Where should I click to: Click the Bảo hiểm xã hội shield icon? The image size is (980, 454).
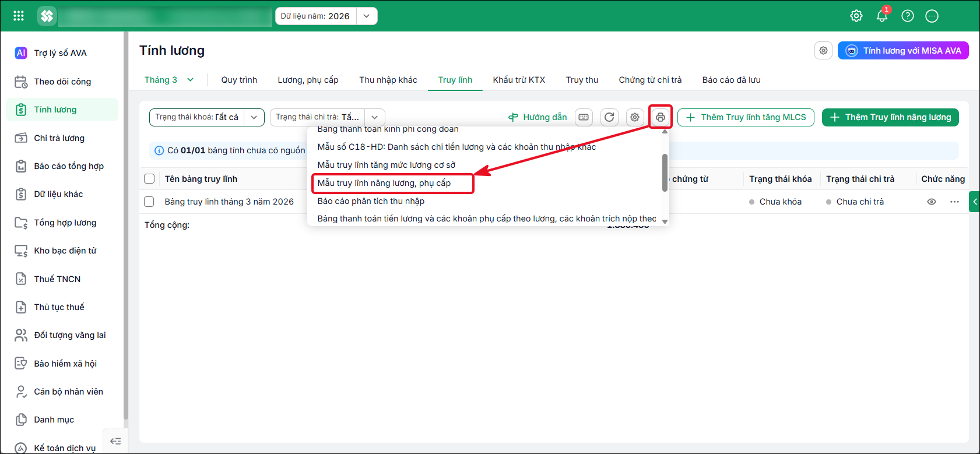coord(21,363)
